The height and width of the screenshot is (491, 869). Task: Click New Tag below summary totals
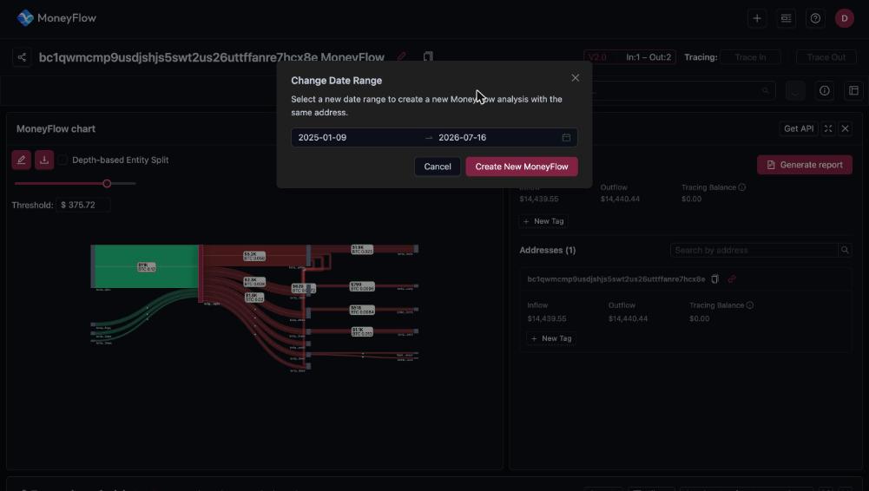[x=543, y=221]
